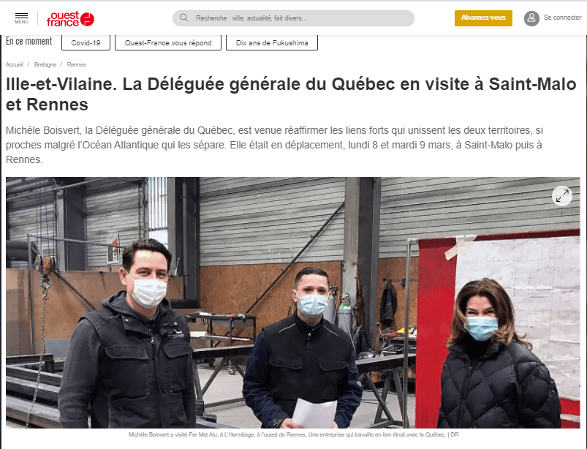Click the user avatar icon
Image resolution: width=587 pixels, height=449 pixels.
(x=531, y=18)
